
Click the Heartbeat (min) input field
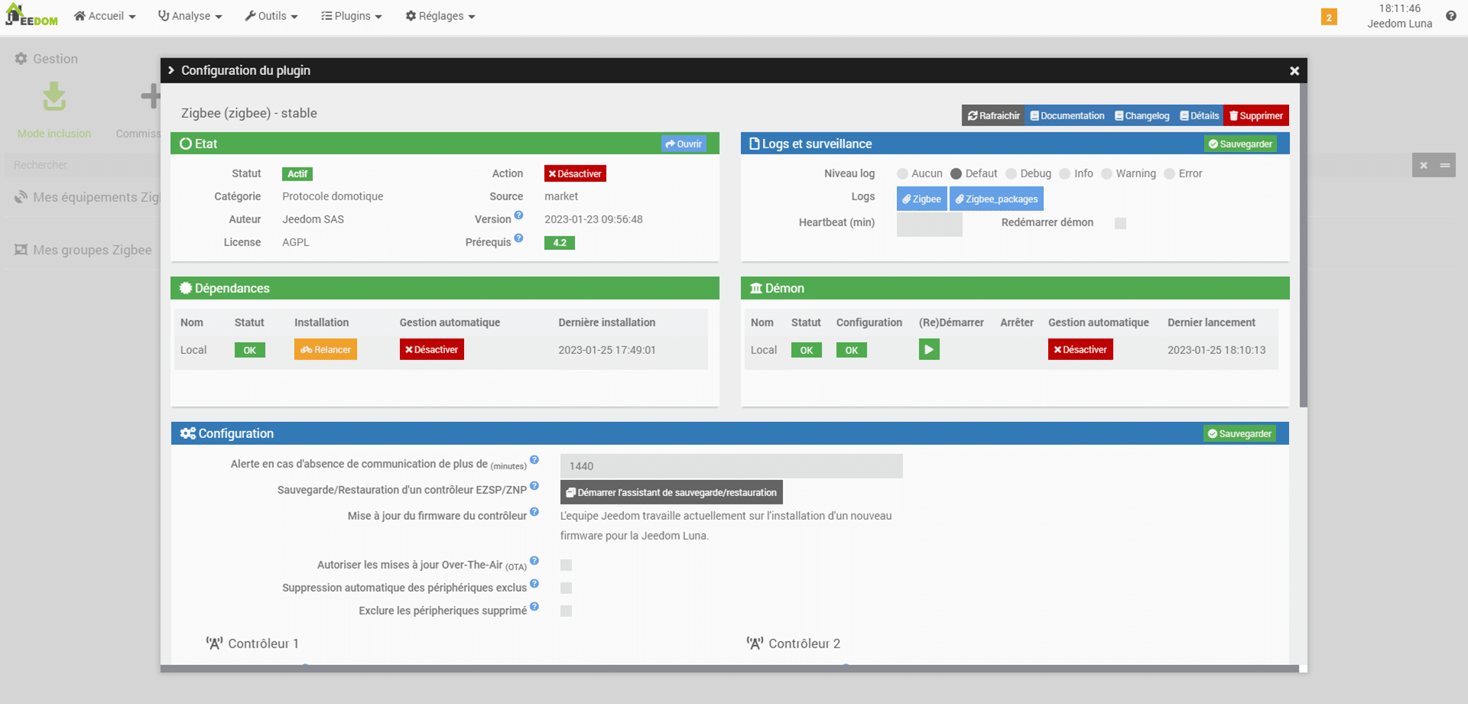(x=929, y=224)
